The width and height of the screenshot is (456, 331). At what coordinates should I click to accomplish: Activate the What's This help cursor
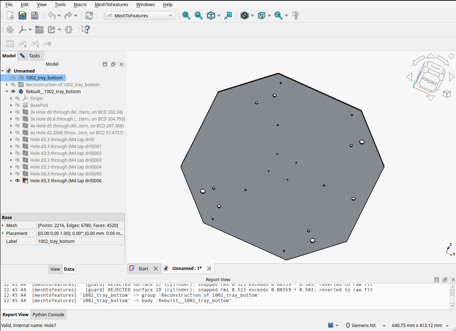point(85,30)
